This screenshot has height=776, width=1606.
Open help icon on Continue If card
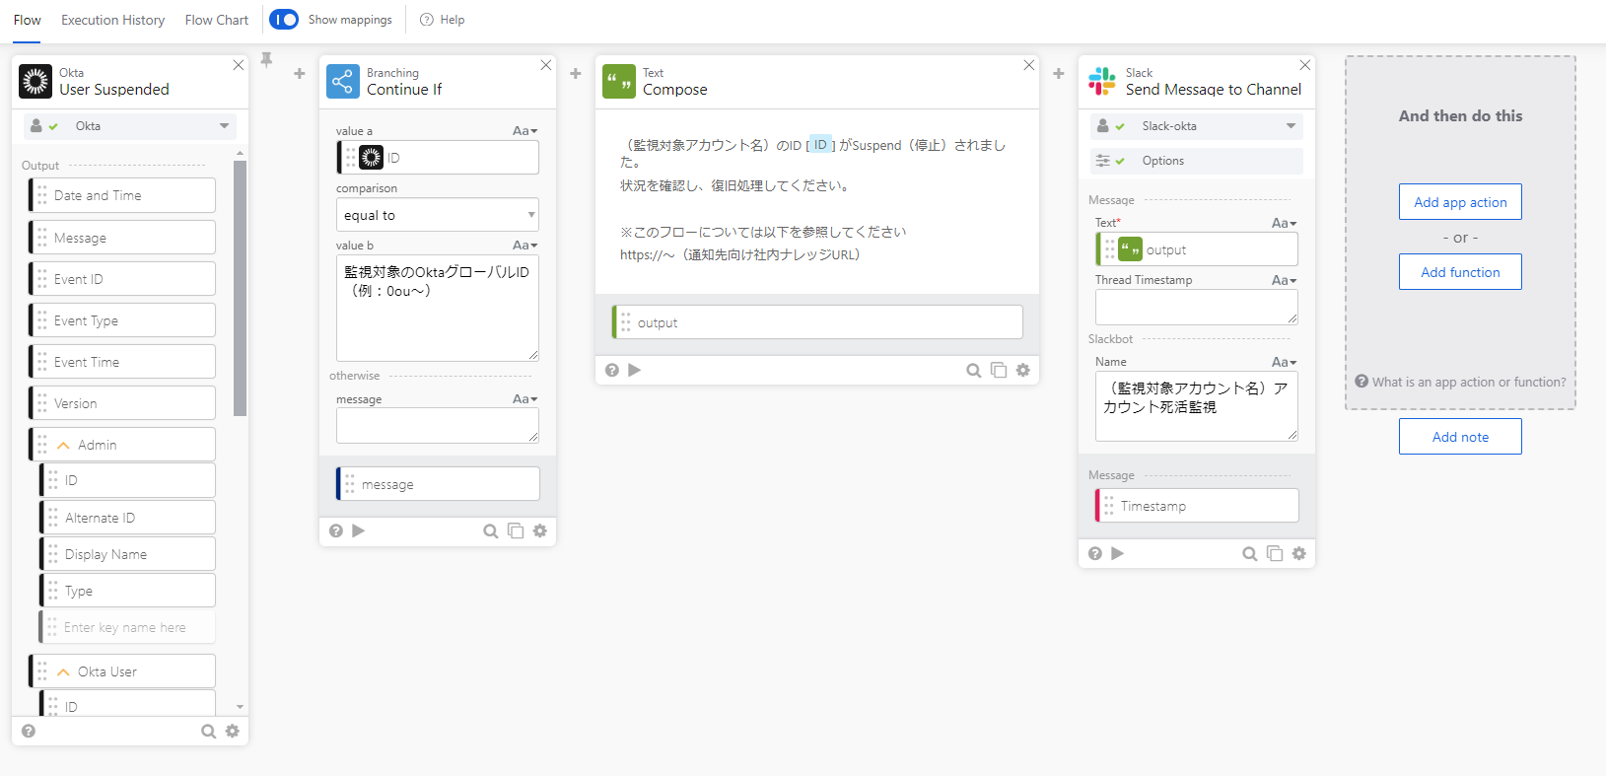pos(336,530)
